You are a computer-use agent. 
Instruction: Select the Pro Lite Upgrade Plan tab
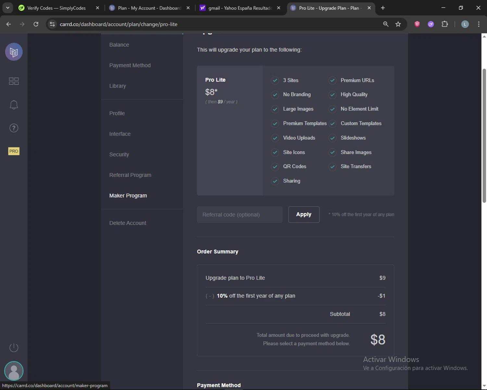point(331,8)
